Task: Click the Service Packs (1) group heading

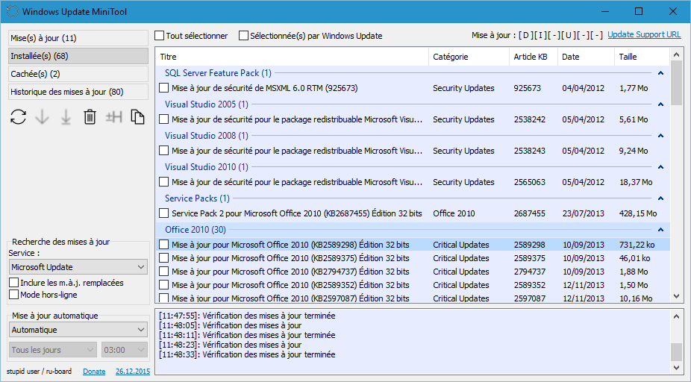Action: pyautogui.click(x=197, y=198)
